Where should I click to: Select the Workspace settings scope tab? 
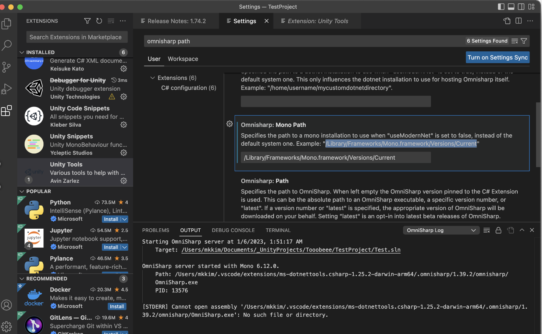coord(183,59)
